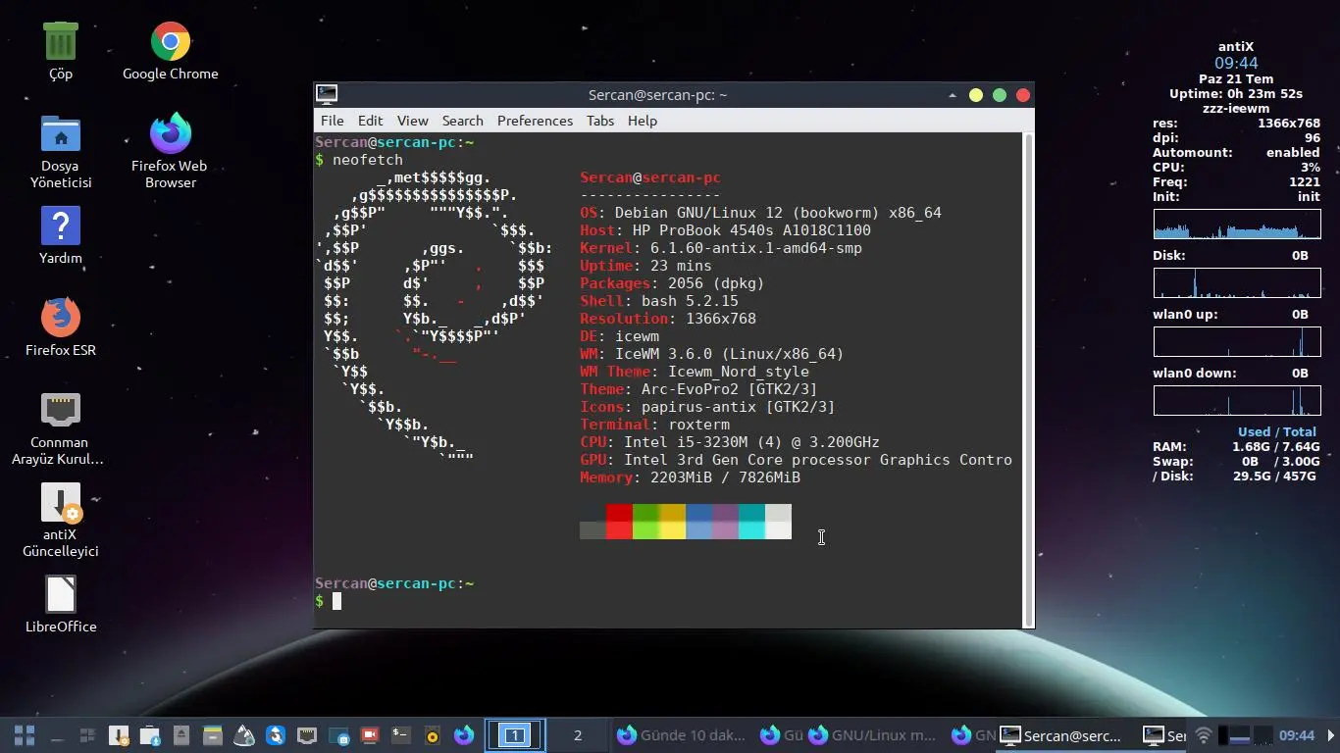Open Firefox Web Browser desktop icon
Screen dimensions: 1340x753
coord(170,151)
